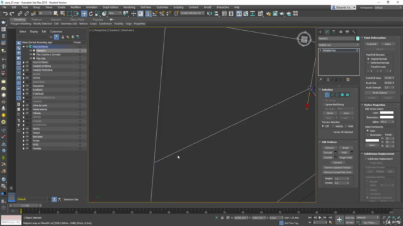This screenshot has width=403, height=226.
Task: Open the Utilities wrench panel tab
Action: (x=354, y=32)
